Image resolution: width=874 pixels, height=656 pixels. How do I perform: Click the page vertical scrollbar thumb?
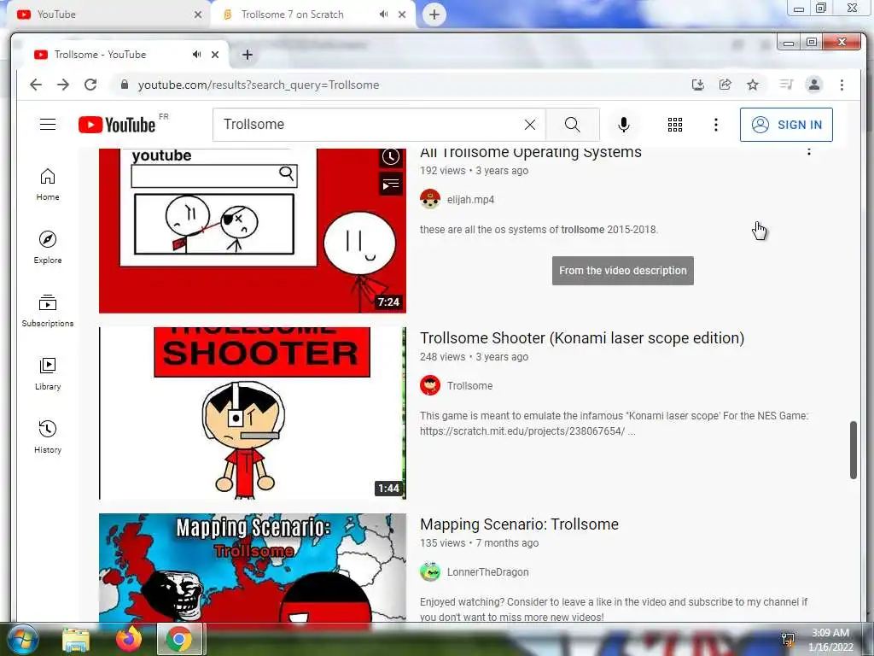854,450
